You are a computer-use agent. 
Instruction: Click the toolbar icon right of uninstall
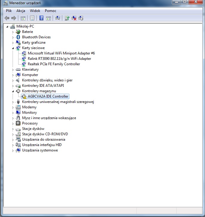coord(81,18)
